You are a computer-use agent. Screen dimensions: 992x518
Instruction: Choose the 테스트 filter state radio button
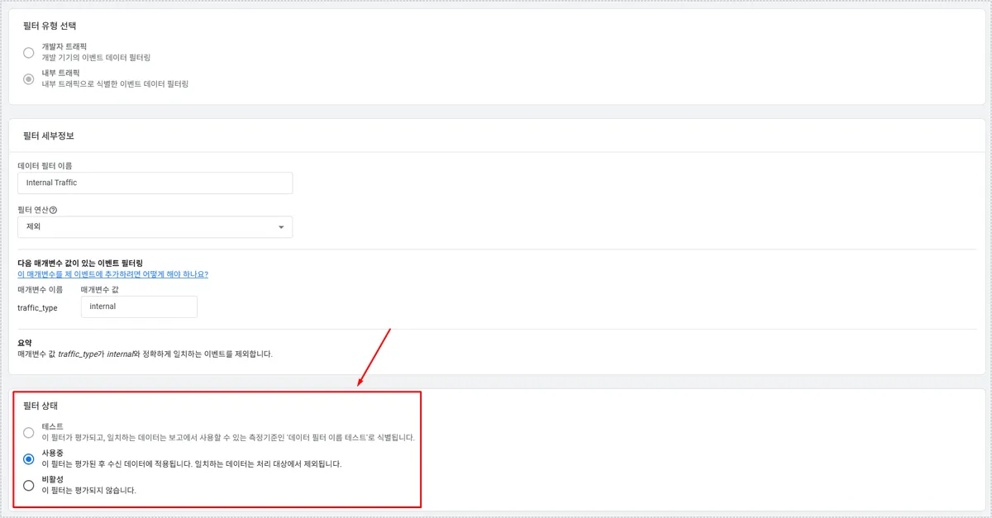[29, 432]
